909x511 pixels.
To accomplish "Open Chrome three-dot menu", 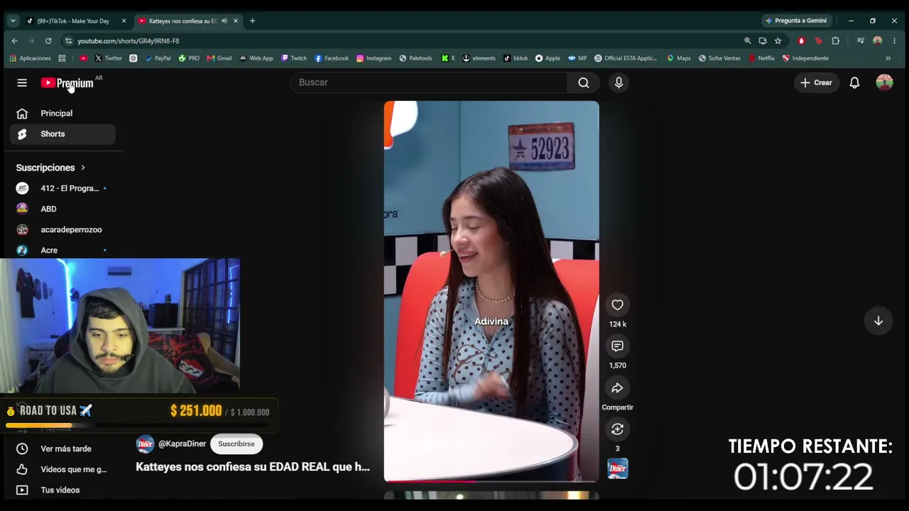I will click(894, 41).
